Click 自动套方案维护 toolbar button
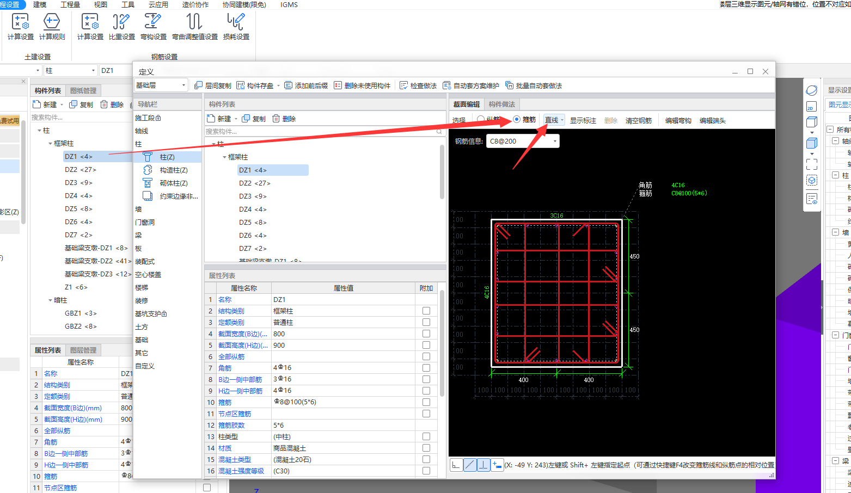Image resolution: width=851 pixels, height=493 pixels. pyautogui.click(x=471, y=85)
